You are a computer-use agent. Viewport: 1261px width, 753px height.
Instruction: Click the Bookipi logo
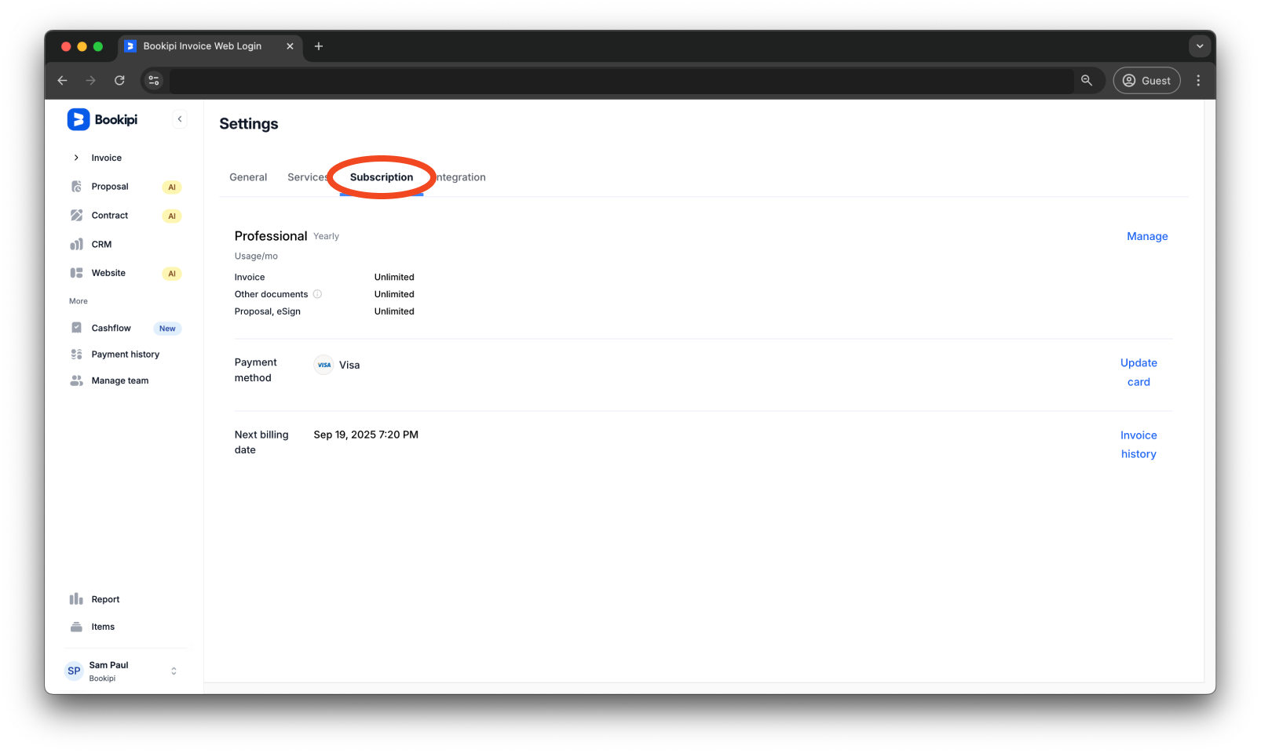tap(102, 119)
